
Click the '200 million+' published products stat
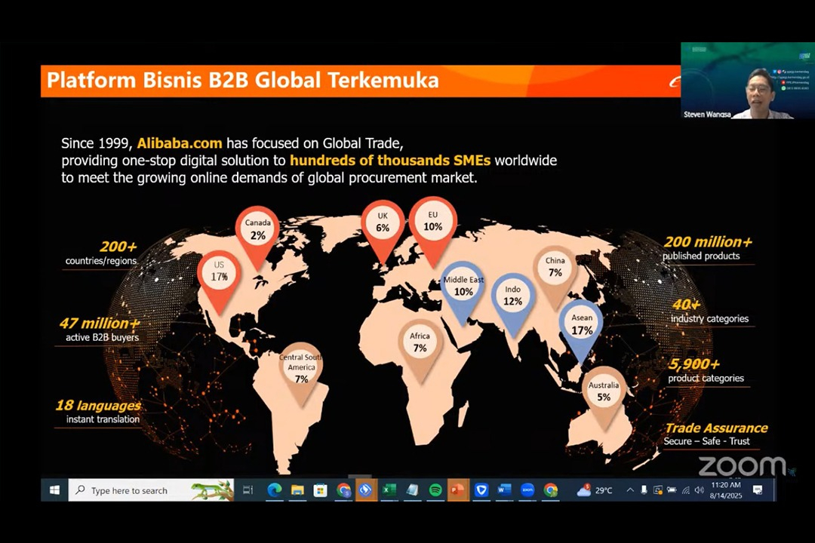pyautogui.click(x=707, y=248)
